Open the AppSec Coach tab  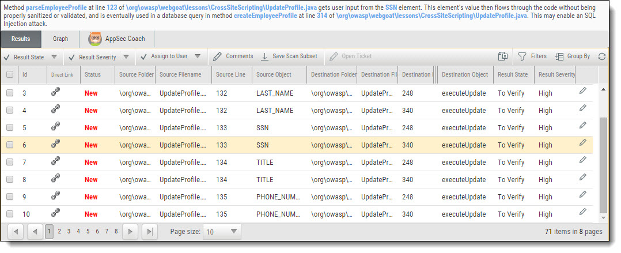[x=117, y=39]
